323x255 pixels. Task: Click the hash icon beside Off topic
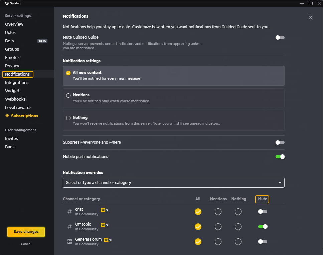(69, 226)
